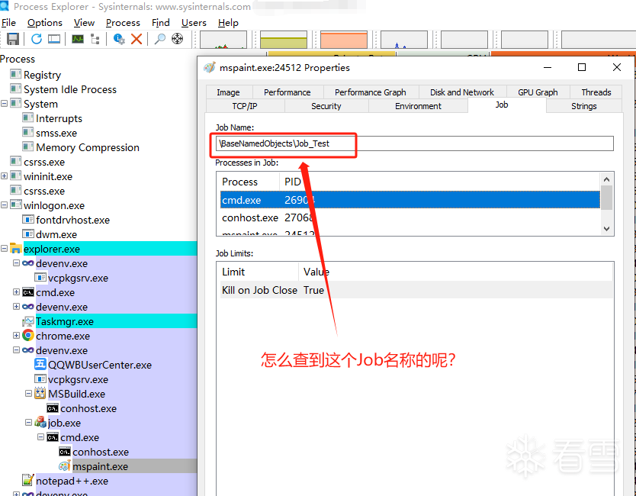
Task: Toggle the process tree view icon
Action: click(x=95, y=39)
